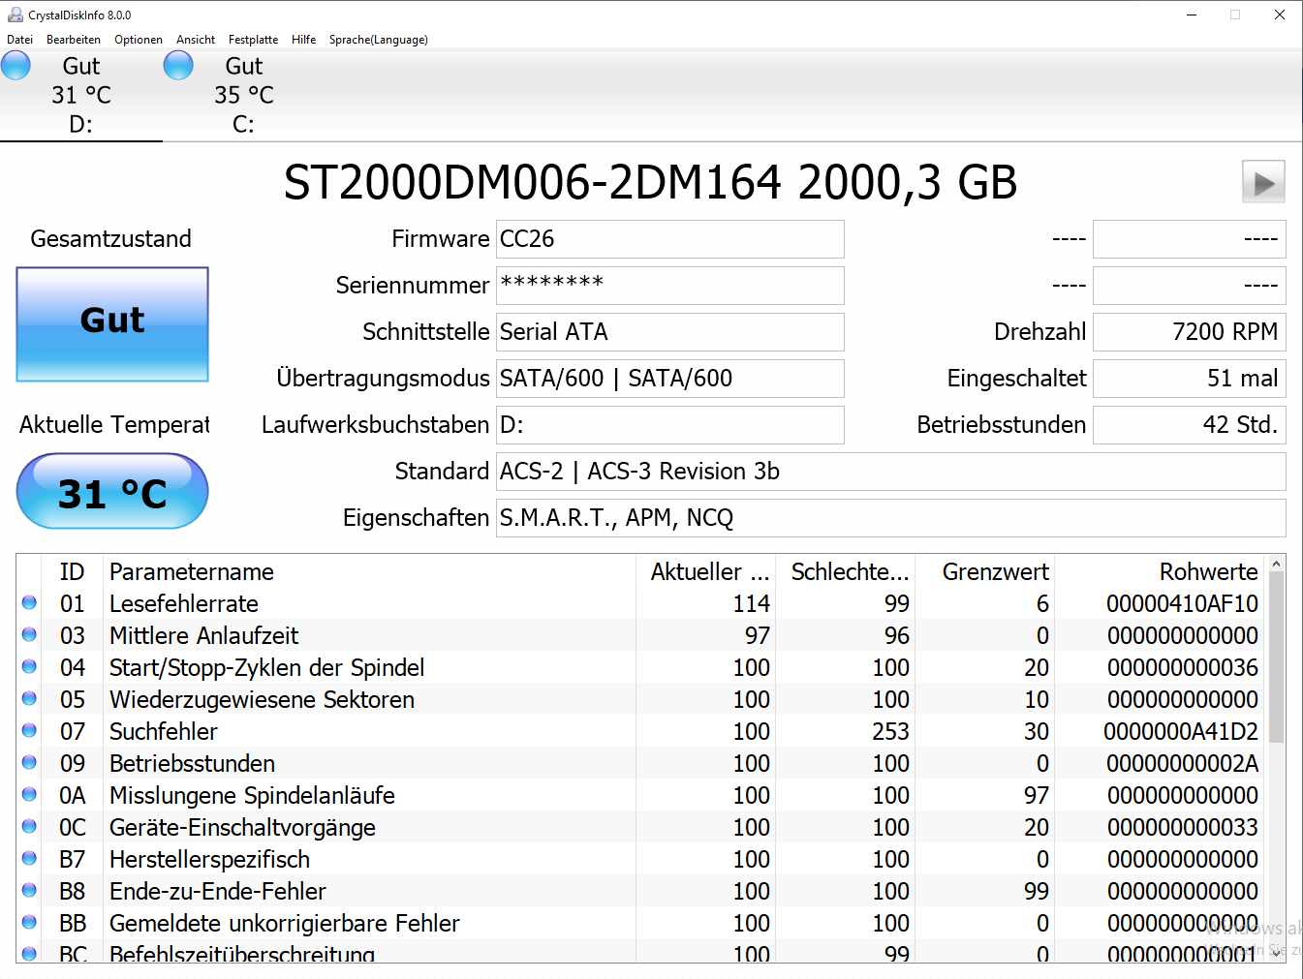Minimize the CrystalDiskInfo window

pyautogui.click(x=1192, y=15)
